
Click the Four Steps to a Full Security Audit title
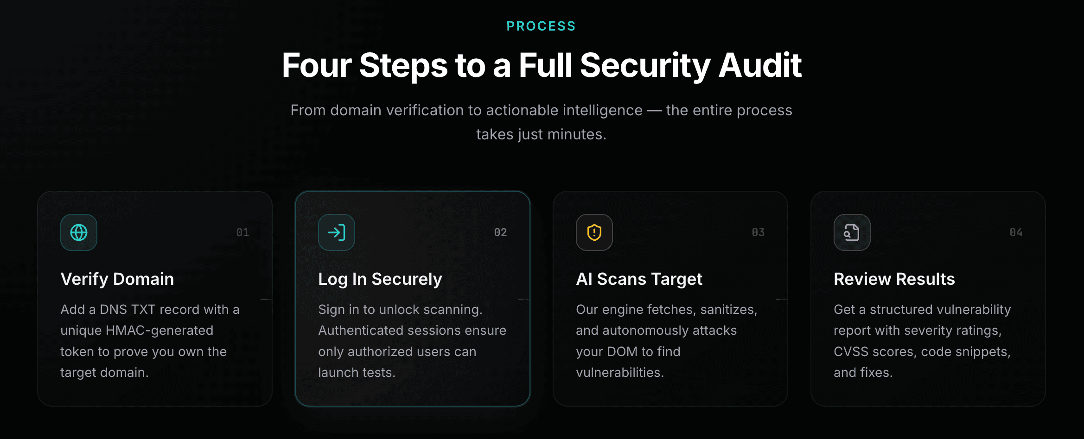[x=542, y=65]
